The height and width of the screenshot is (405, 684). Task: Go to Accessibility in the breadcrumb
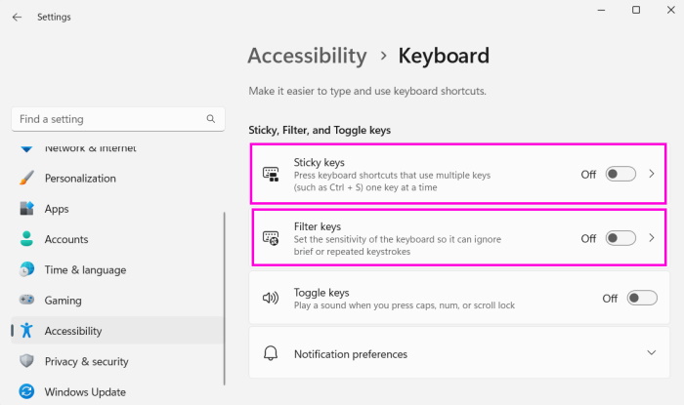tap(307, 56)
